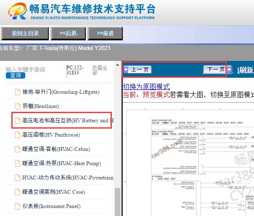Click the tree panel scrollbar thumb
This screenshot has height=216, width=254.
(117, 202)
